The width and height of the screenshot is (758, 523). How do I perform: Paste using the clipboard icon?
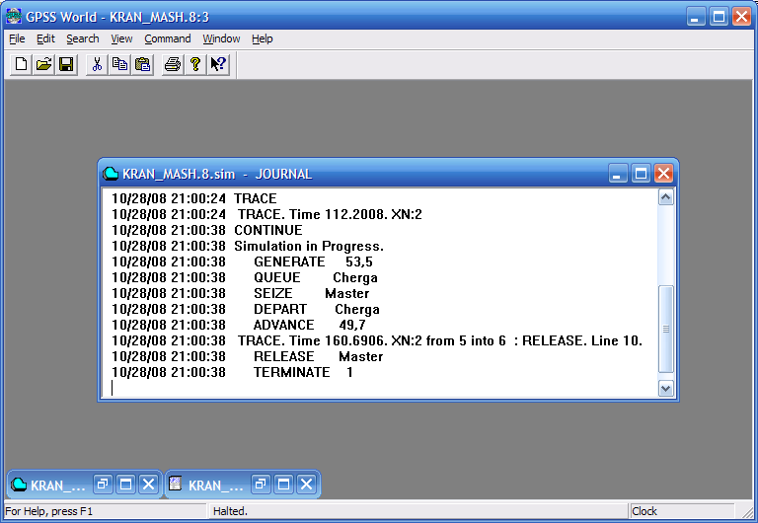pyautogui.click(x=142, y=64)
